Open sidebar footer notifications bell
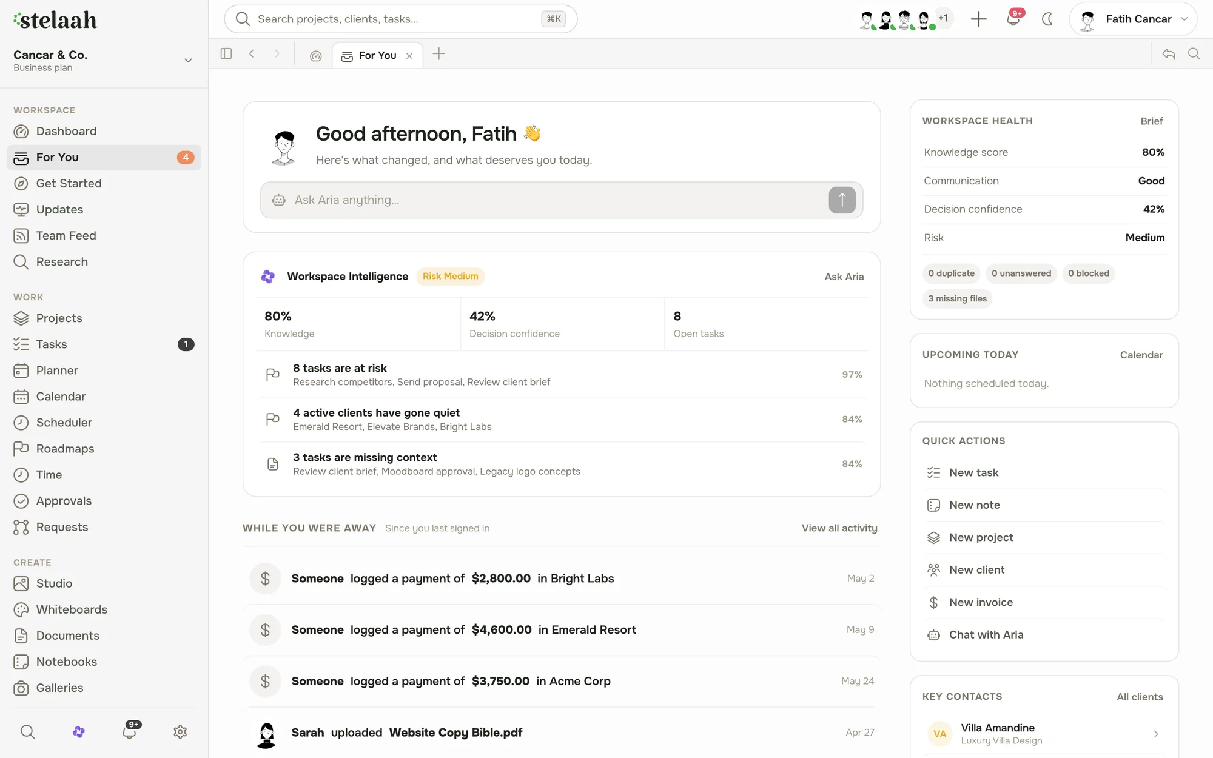The height and width of the screenshot is (758, 1213). tap(129, 731)
